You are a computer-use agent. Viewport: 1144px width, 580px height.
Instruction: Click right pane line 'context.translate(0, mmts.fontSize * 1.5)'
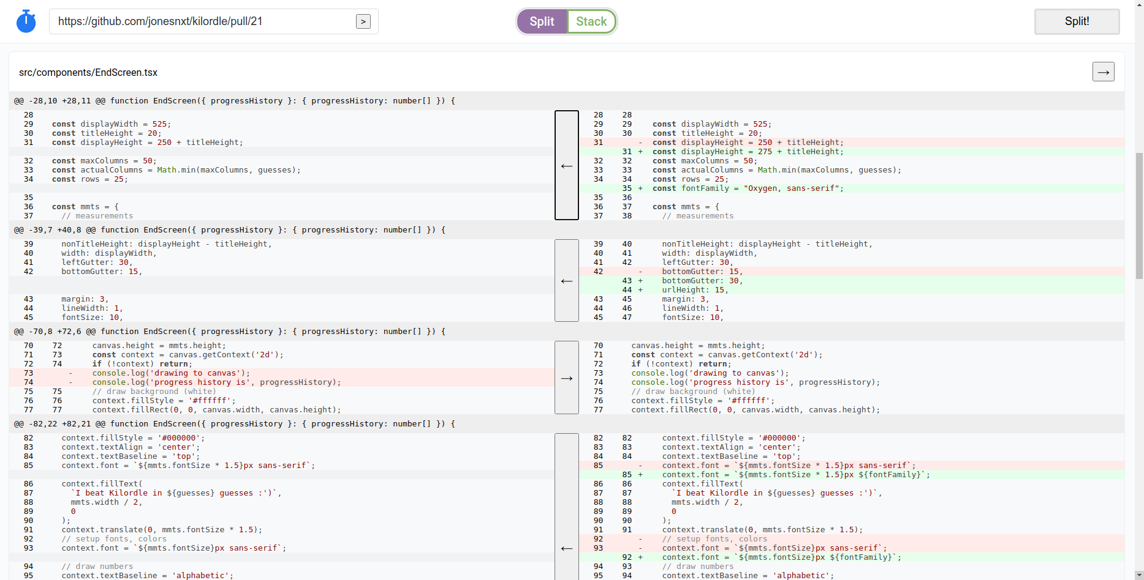(x=852, y=530)
